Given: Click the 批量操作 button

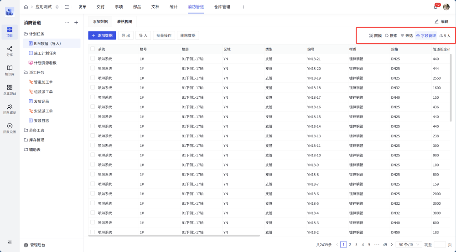Looking at the screenshot, I should (164, 35).
